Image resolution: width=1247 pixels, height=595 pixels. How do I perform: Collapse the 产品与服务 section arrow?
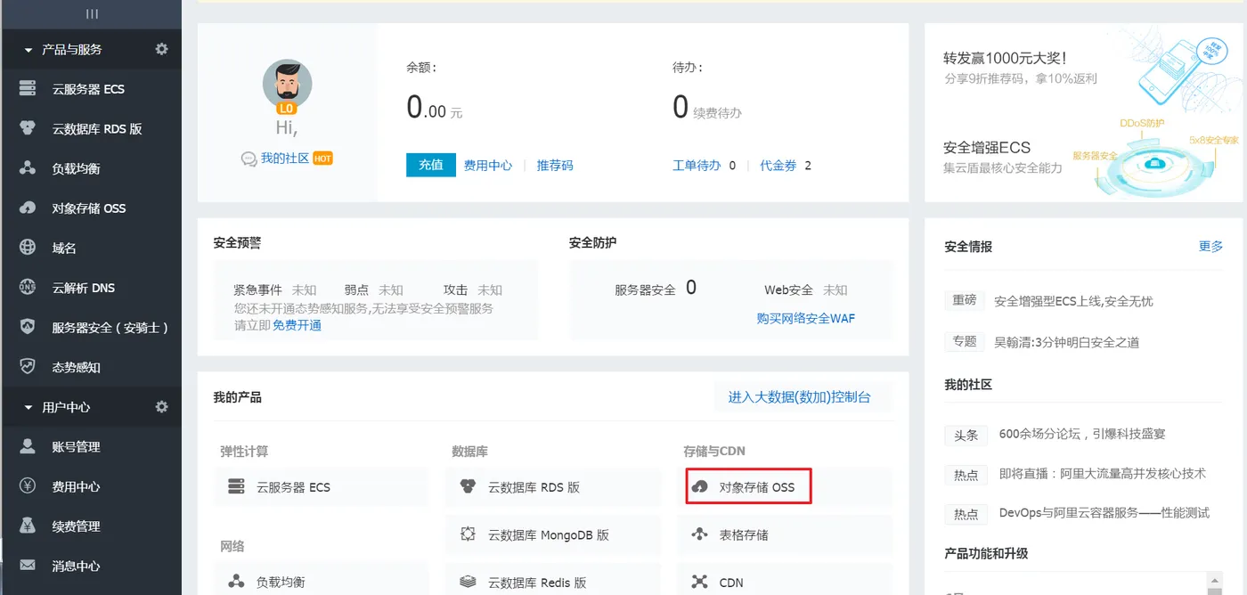(x=29, y=50)
